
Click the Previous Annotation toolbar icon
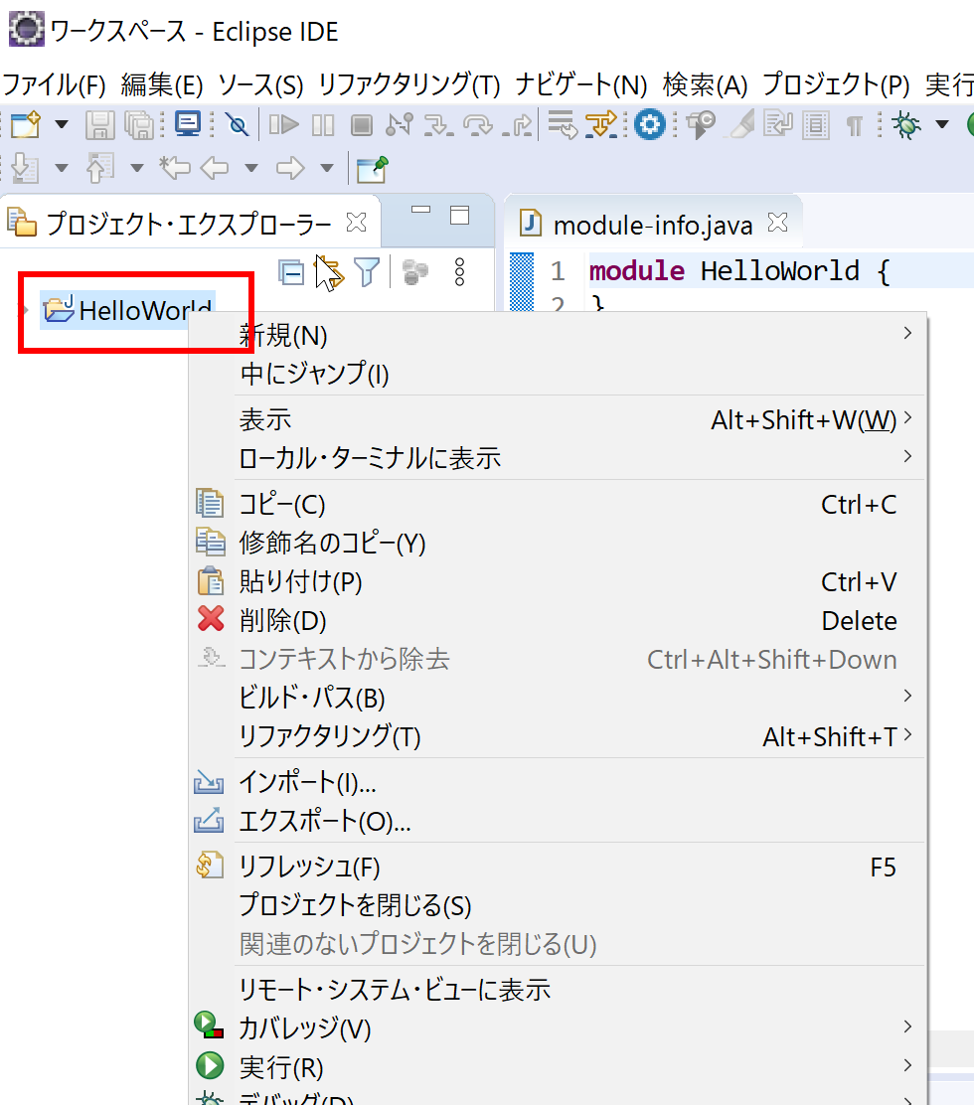coord(100,168)
